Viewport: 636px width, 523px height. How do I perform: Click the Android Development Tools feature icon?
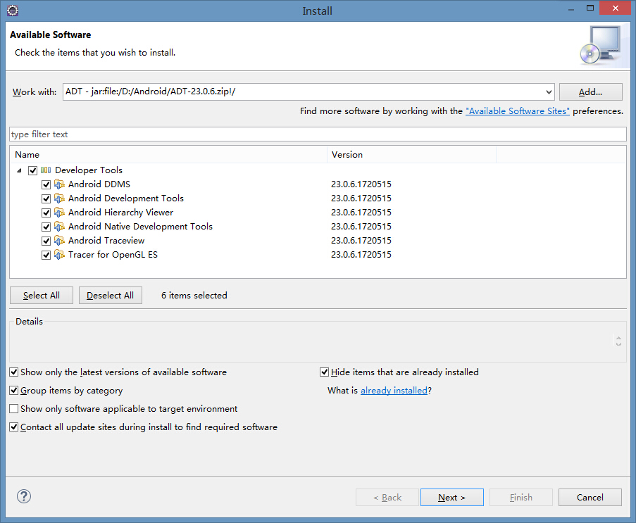point(59,199)
